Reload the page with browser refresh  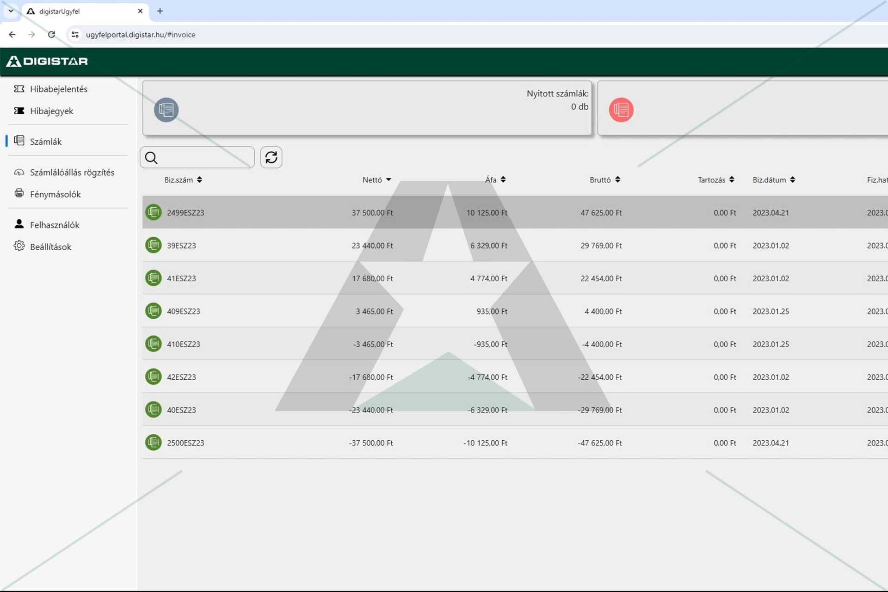(x=51, y=35)
